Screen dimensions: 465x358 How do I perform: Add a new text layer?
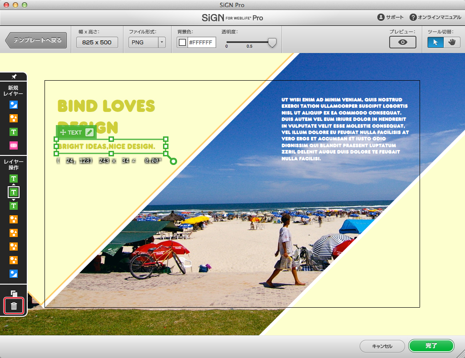pos(13,132)
